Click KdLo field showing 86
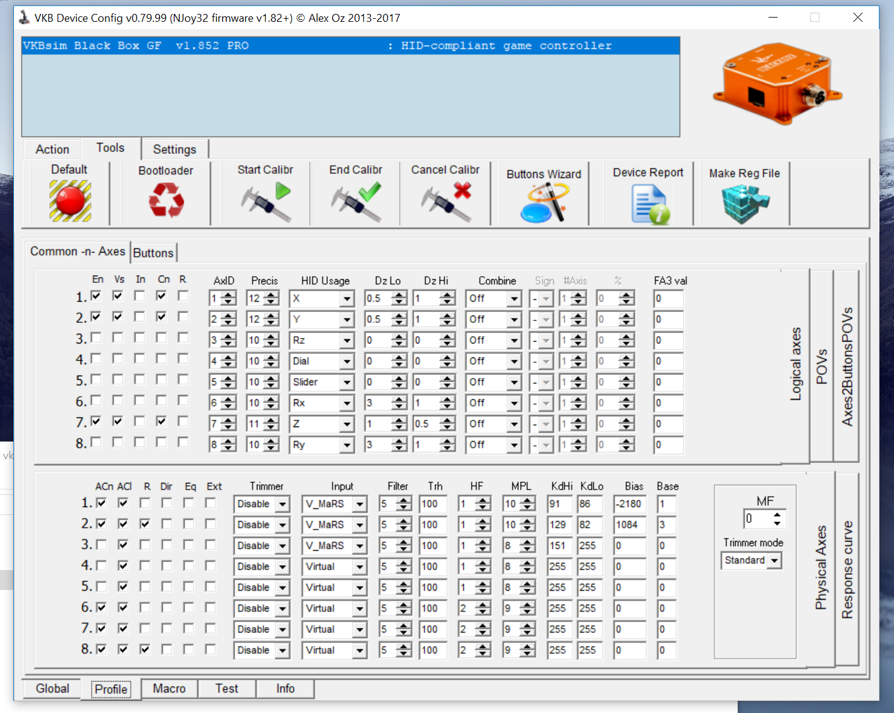This screenshot has height=713, width=894. point(589,504)
